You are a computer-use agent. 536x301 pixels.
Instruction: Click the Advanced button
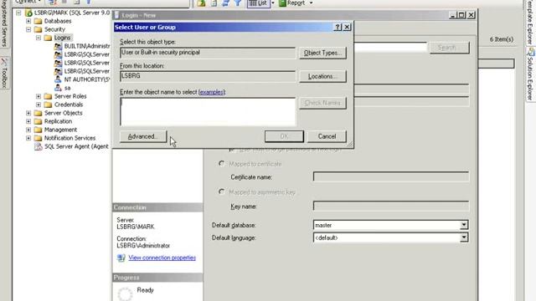pos(143,136)
